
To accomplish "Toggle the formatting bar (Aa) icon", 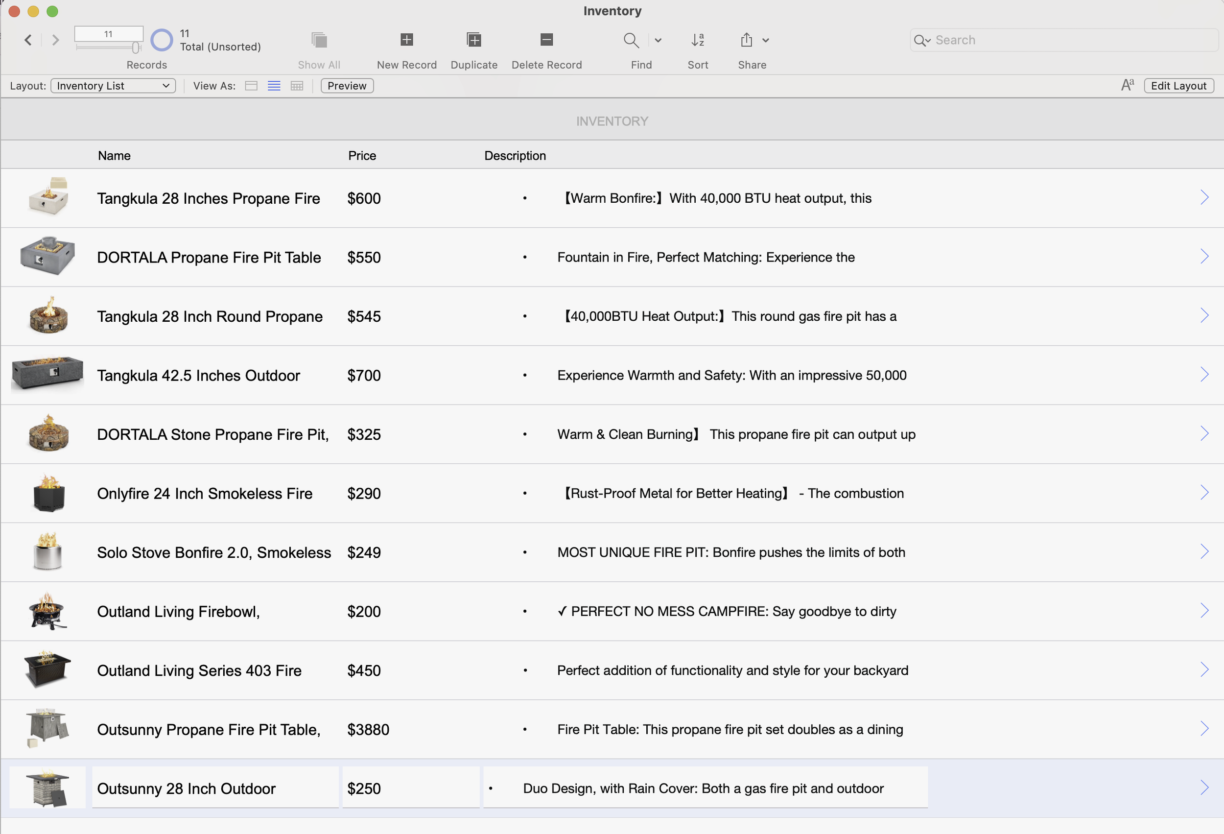I will (x=1128, y=85).
